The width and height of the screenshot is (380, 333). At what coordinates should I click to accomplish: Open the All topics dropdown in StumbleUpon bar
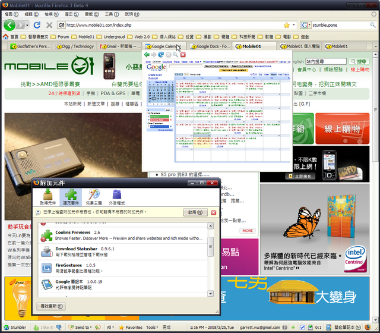(110, 328)
